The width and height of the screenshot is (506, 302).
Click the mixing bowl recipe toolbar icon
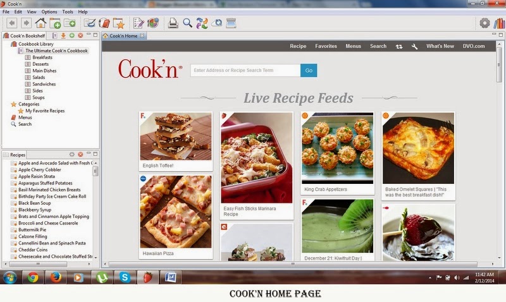click(90, 23)
